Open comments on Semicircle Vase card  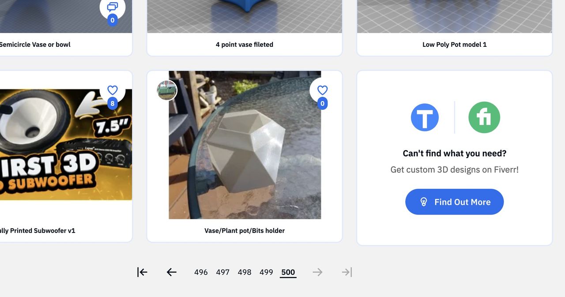tap(113, 7)
